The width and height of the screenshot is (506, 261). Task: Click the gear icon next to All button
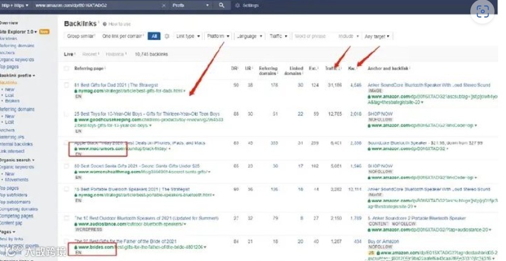(167, 36)
